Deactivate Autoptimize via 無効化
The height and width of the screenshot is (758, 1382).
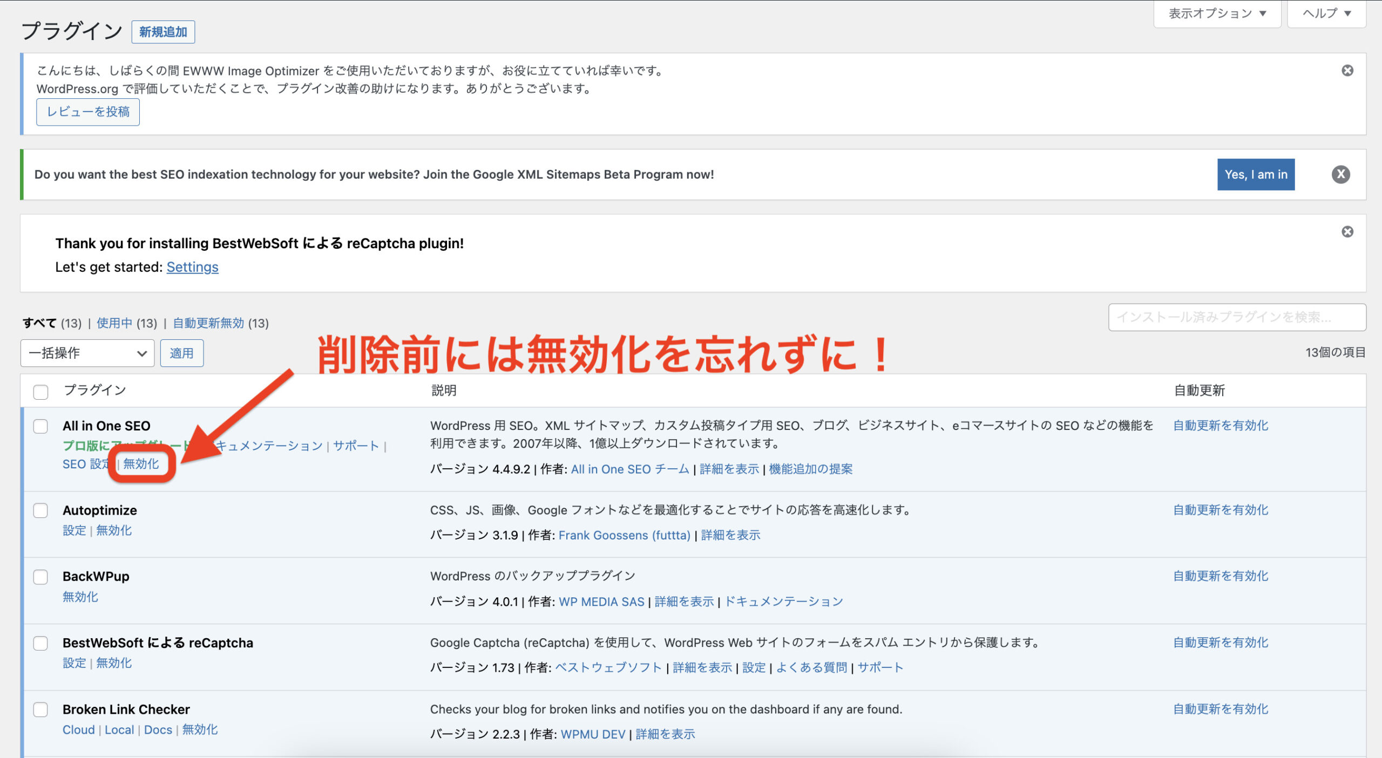[x=114, y=530]
